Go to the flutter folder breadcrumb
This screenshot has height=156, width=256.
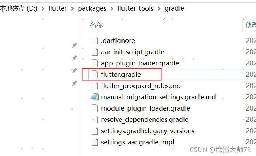[57, 8]
